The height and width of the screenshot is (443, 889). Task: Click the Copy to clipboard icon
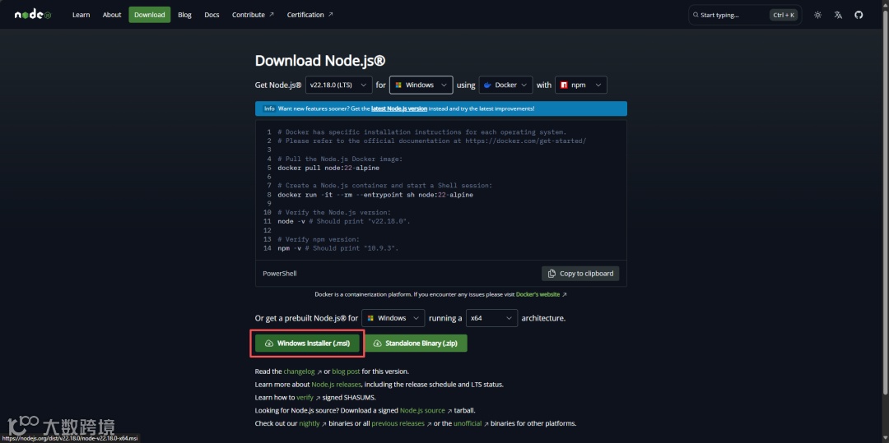pyautogui.click(x=552, y=273)
